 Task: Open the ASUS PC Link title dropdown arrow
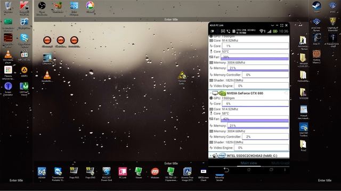(x=272, y=25)
